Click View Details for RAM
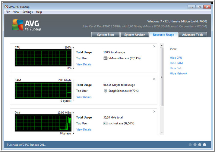Screen dimensions: 215x152 tap(84, 97)
